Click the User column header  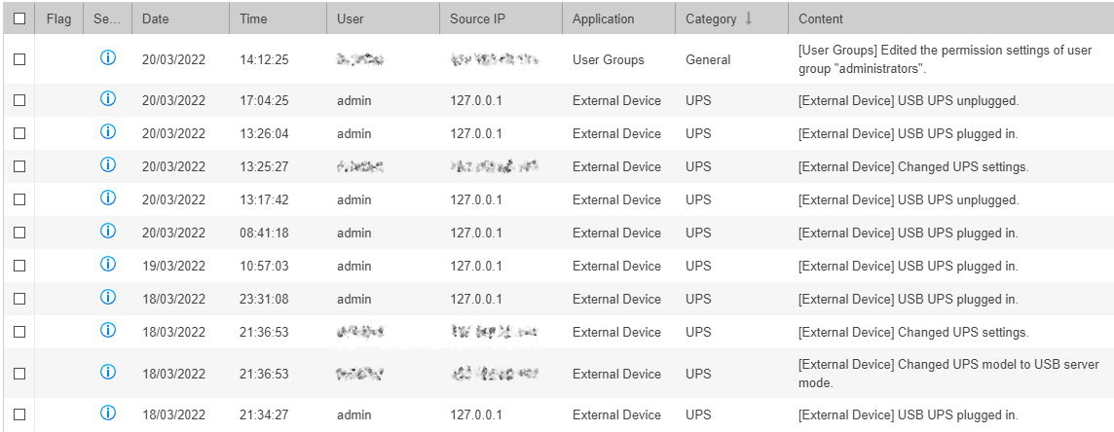(351, 18)
